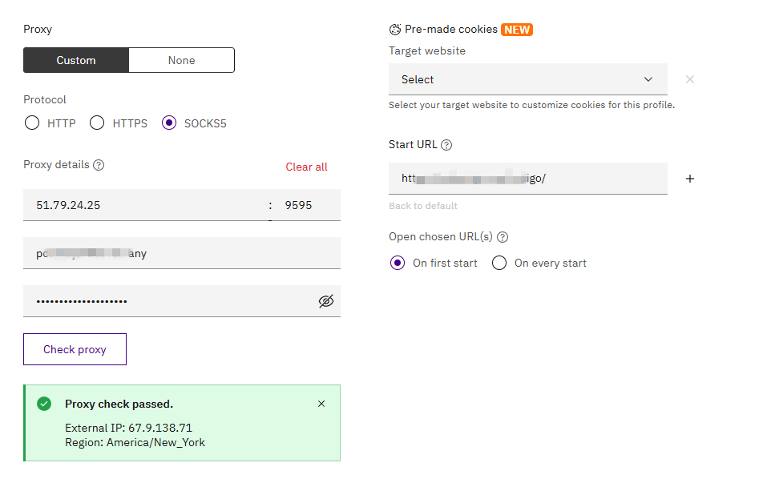Add another start URL with plus icon

click(690, 179)
